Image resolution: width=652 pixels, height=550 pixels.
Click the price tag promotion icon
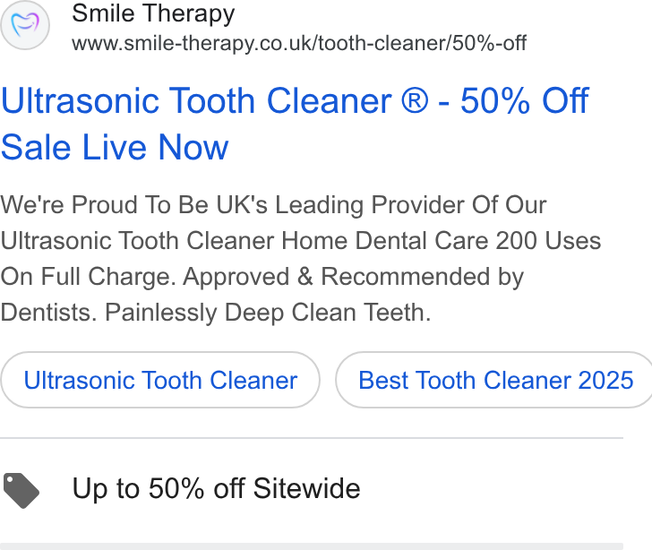click(21, 490)
